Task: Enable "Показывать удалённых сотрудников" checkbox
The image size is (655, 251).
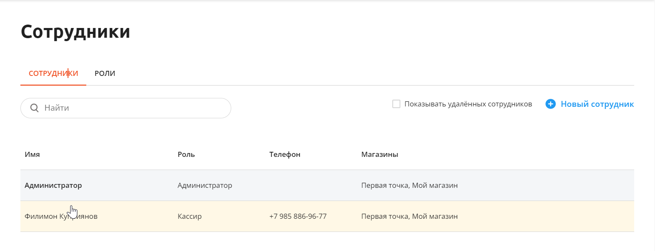Action: click(x=396, y=104)
